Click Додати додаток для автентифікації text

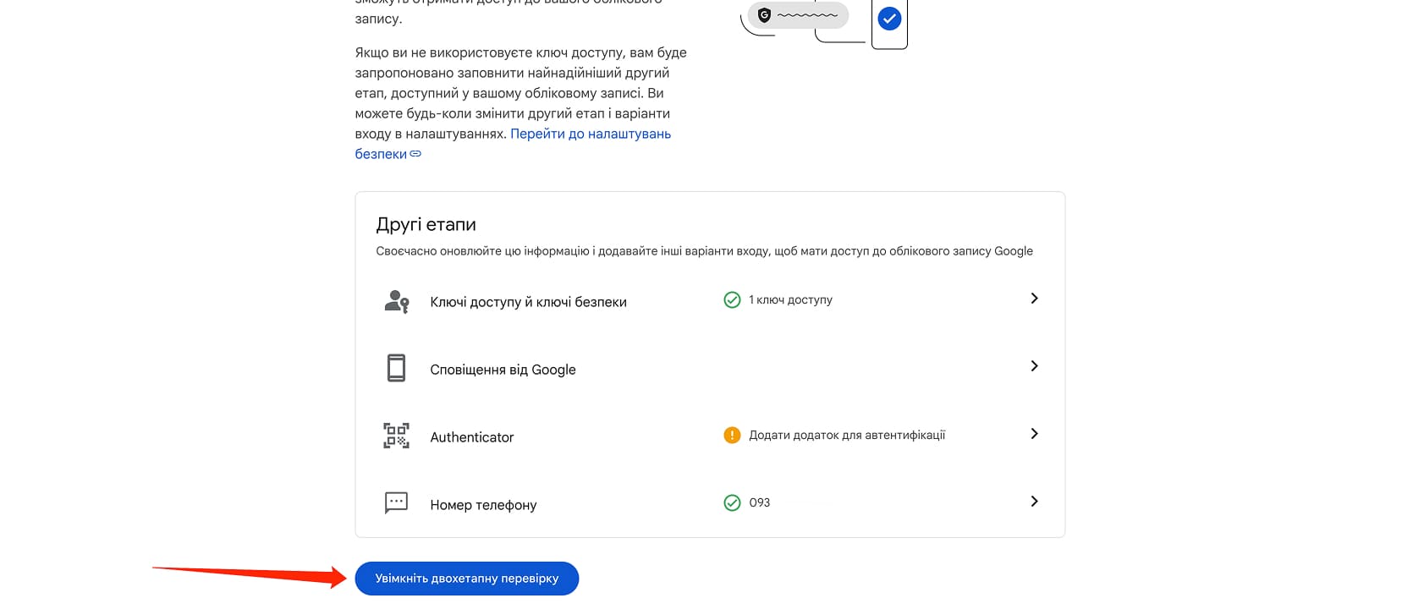(847, 435)
